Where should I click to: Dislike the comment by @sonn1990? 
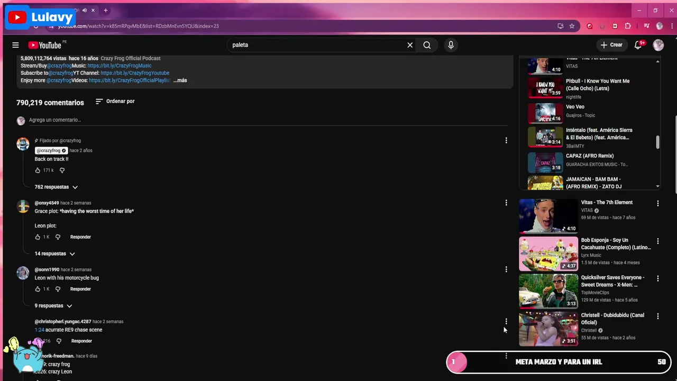[x=58, y=289]
